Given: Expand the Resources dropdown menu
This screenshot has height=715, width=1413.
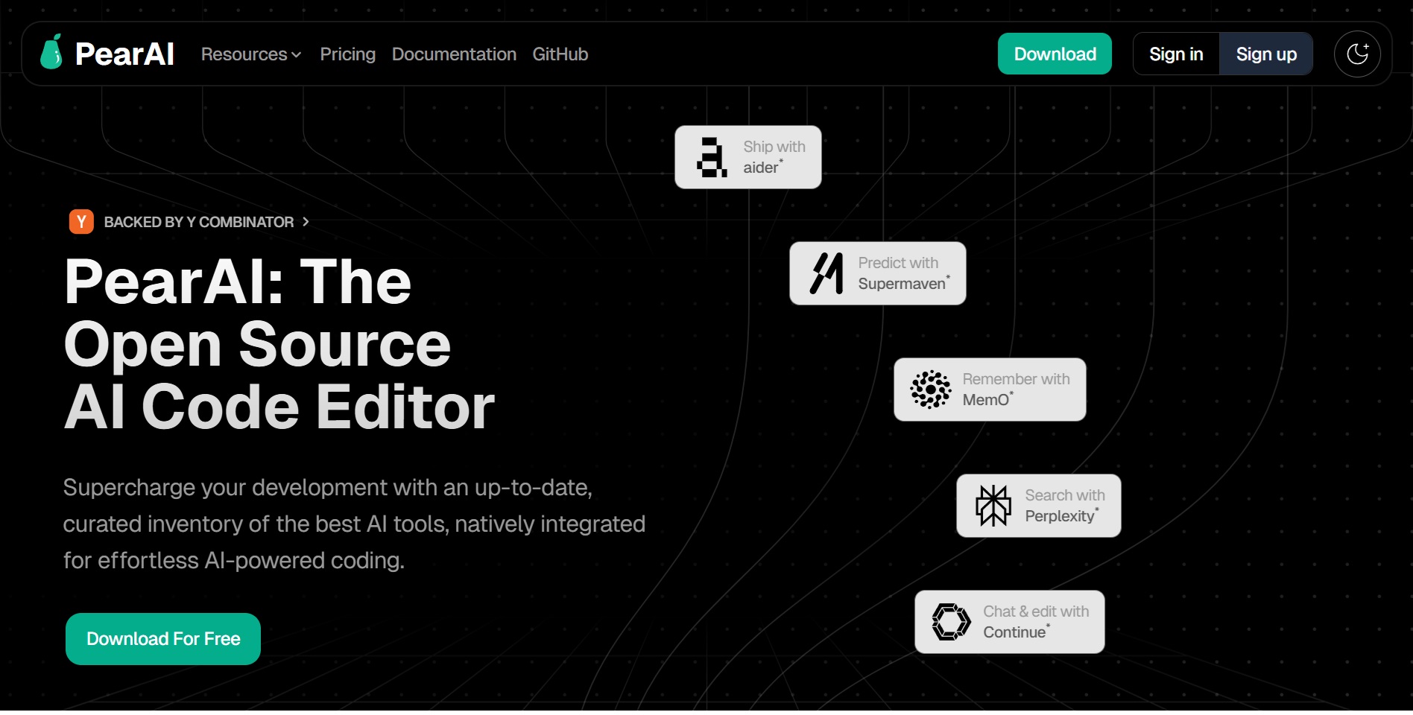Looking at the screenshot, I should coord(251,54).
